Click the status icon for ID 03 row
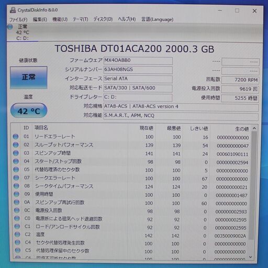Screen dimensions: 268x268 (16, 153)
